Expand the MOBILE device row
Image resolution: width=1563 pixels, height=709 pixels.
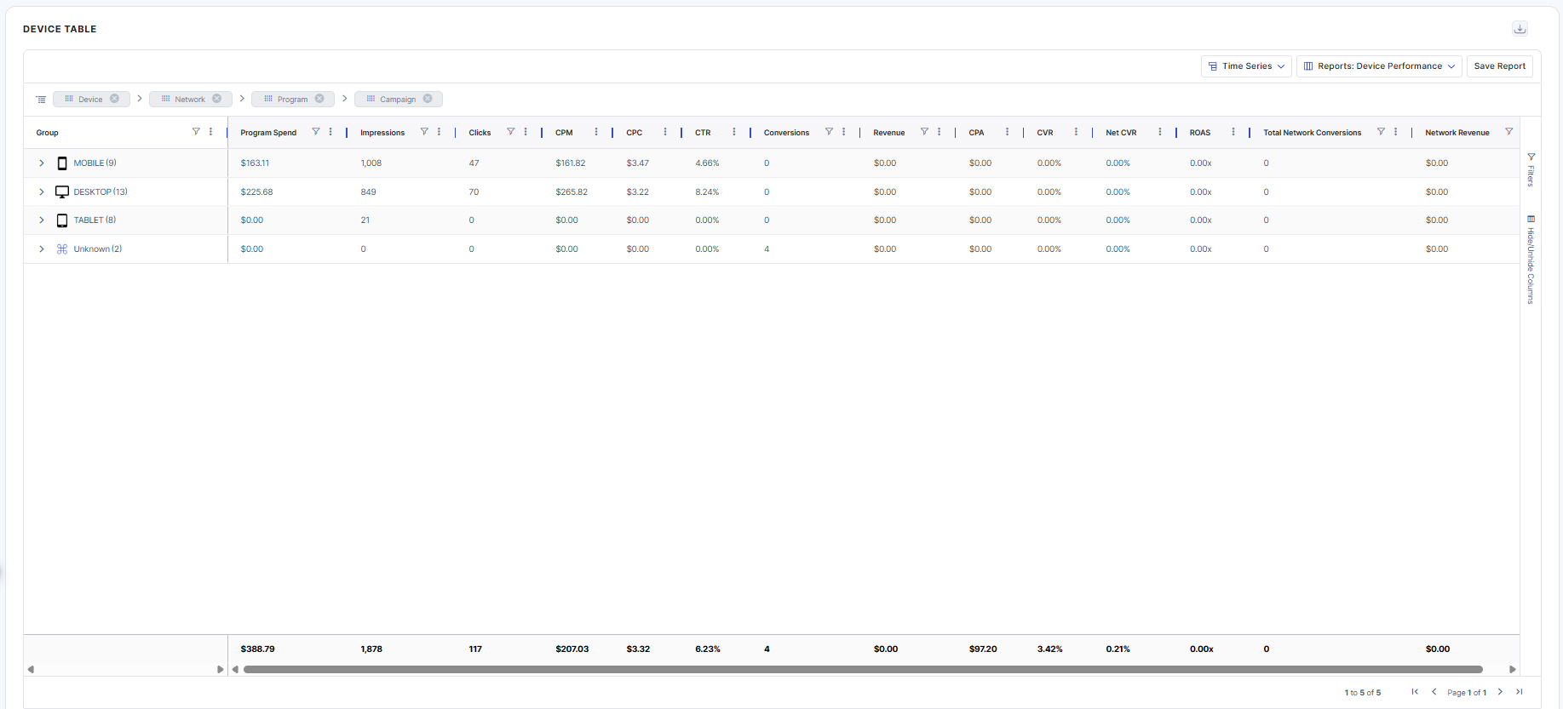[x=41, y=163]
